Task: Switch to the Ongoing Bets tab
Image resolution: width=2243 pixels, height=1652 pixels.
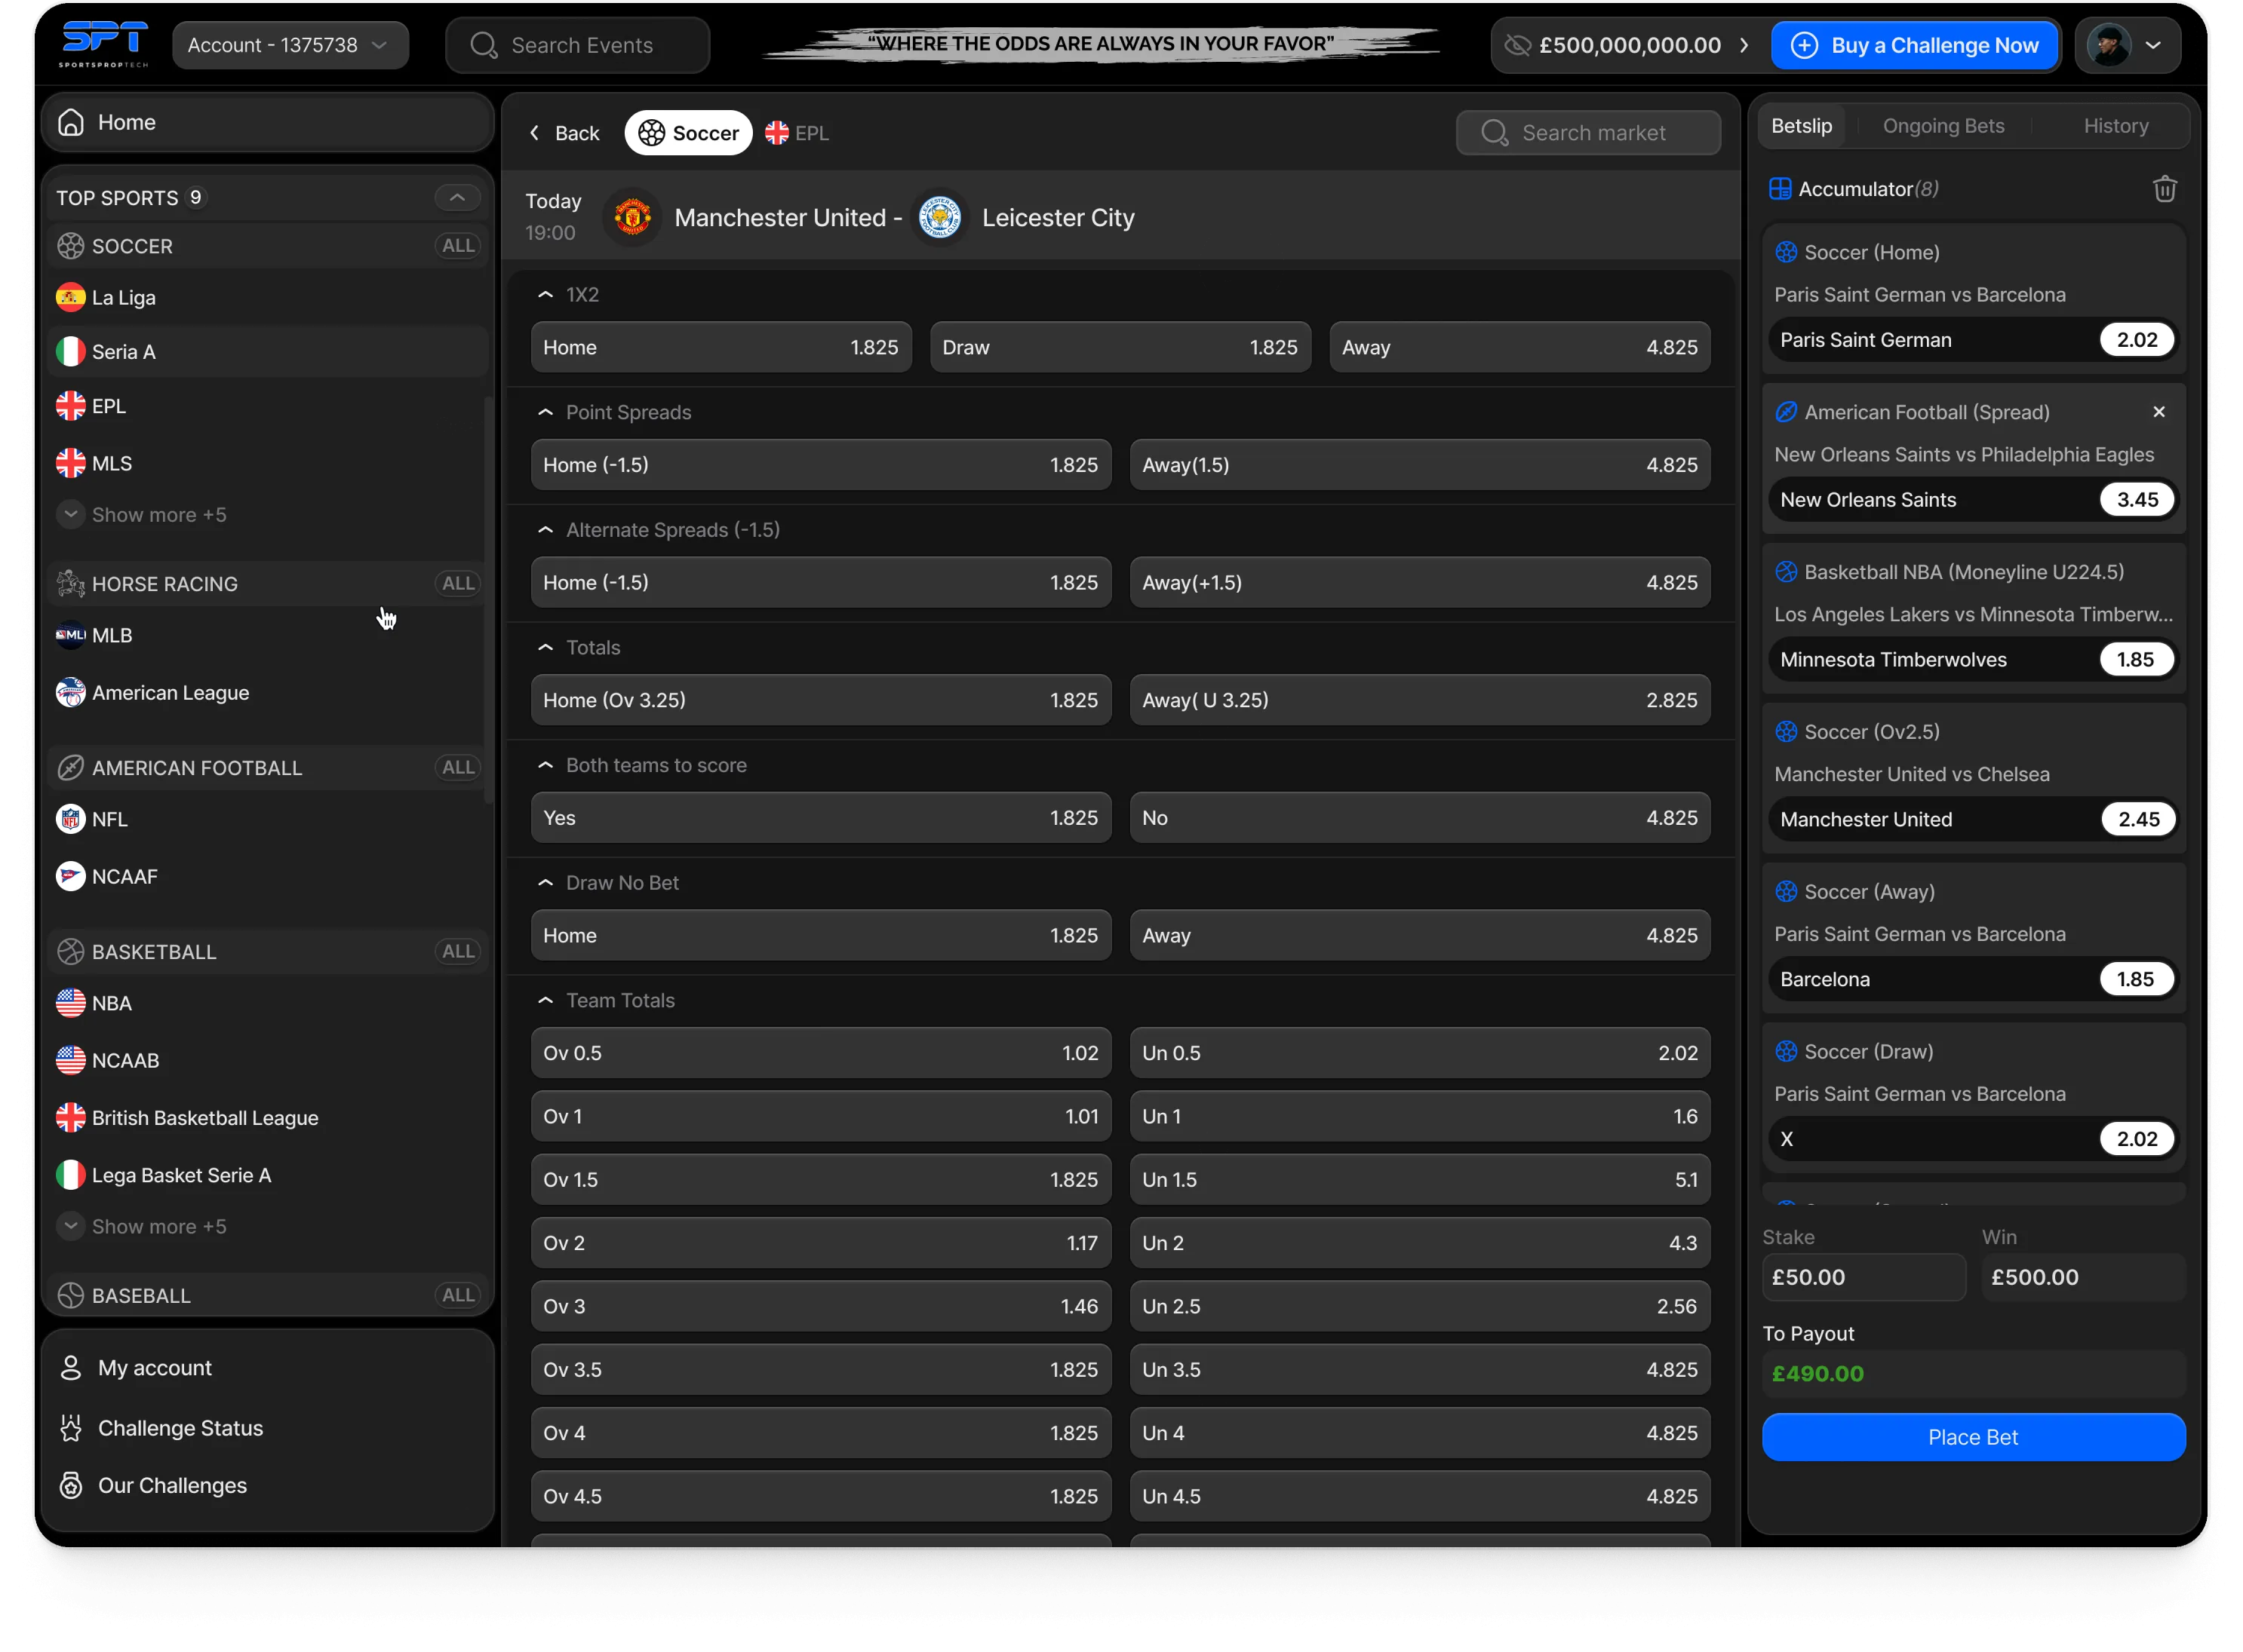Action: tap(1943, 126)
